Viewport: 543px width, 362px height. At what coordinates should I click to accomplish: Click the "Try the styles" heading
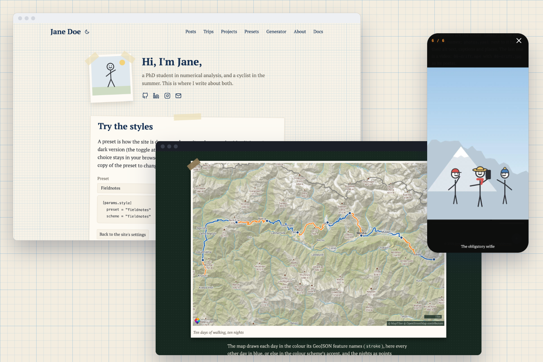tap(125, 126)
